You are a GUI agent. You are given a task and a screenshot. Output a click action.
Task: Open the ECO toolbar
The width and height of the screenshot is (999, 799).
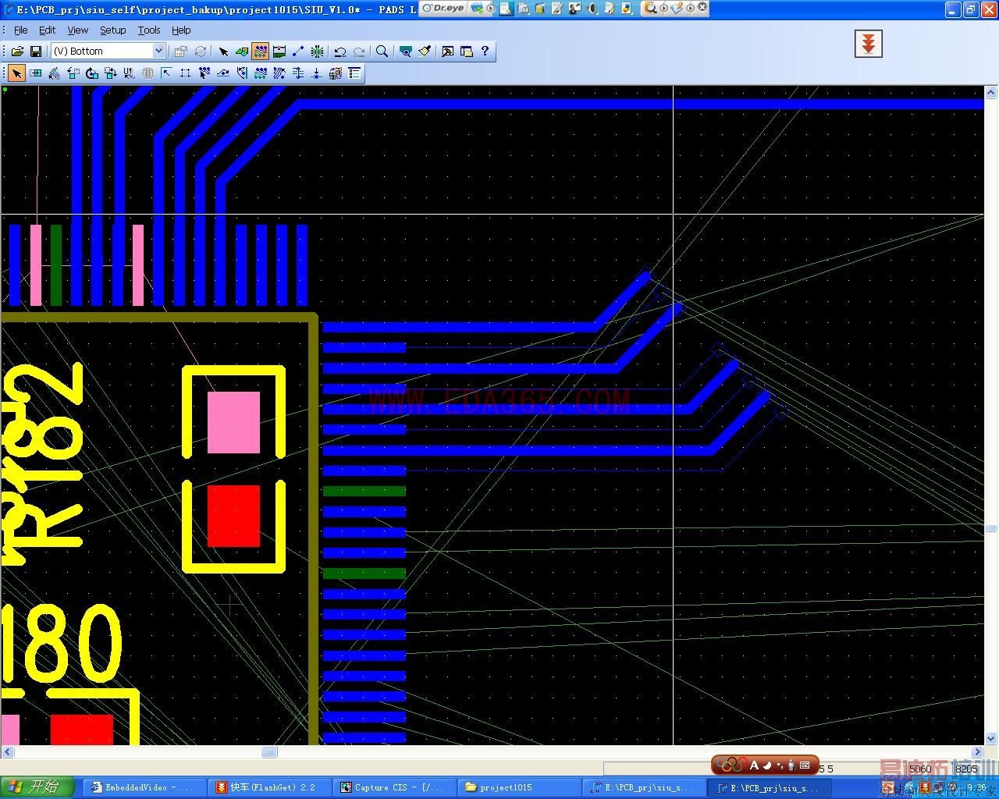298,51
